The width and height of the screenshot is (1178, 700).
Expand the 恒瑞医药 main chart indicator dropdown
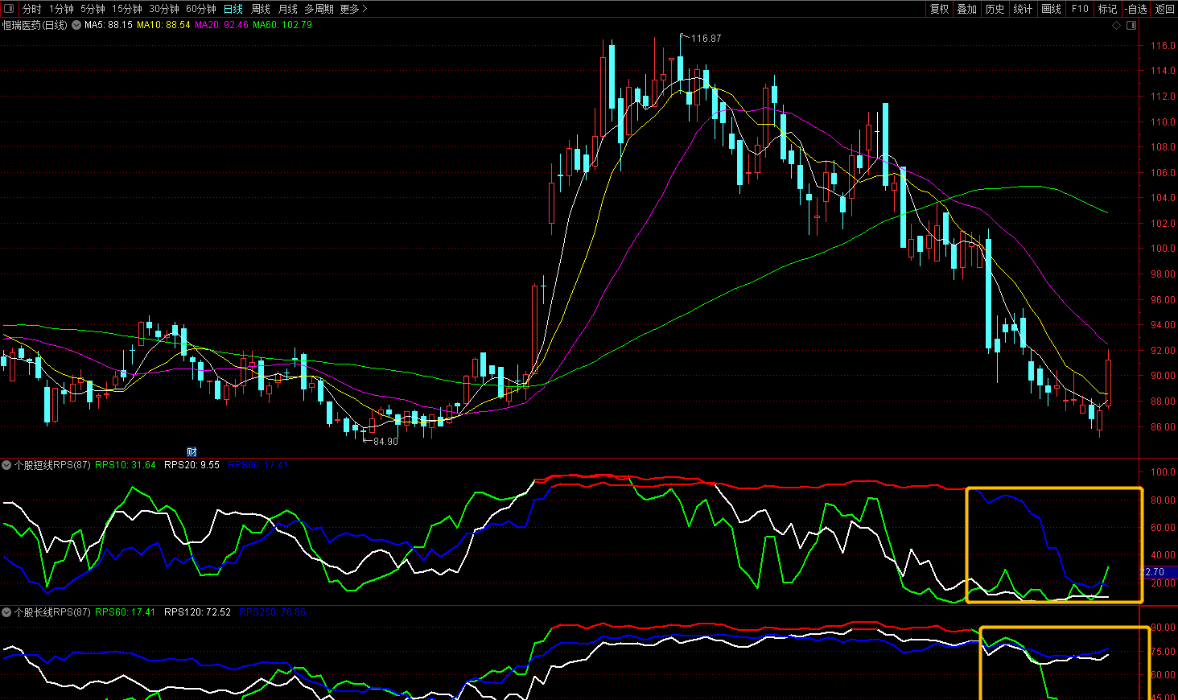pyautogui.click(x=76, y=25)
